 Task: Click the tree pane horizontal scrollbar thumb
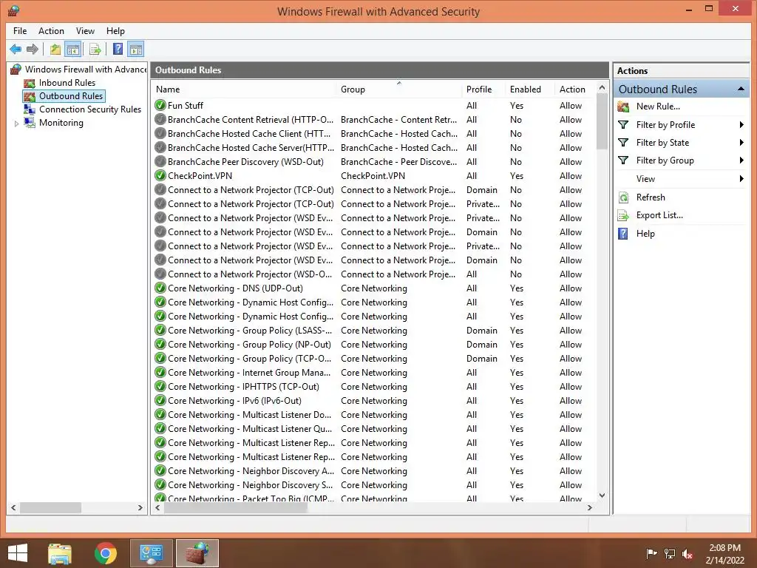(x=50, y=507)
